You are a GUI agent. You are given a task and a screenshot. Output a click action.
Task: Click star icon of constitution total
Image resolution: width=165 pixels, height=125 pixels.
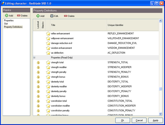48,101
